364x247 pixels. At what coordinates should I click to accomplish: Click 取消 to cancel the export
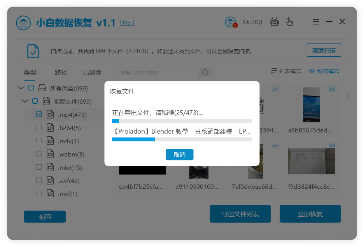tap(179, 155)
